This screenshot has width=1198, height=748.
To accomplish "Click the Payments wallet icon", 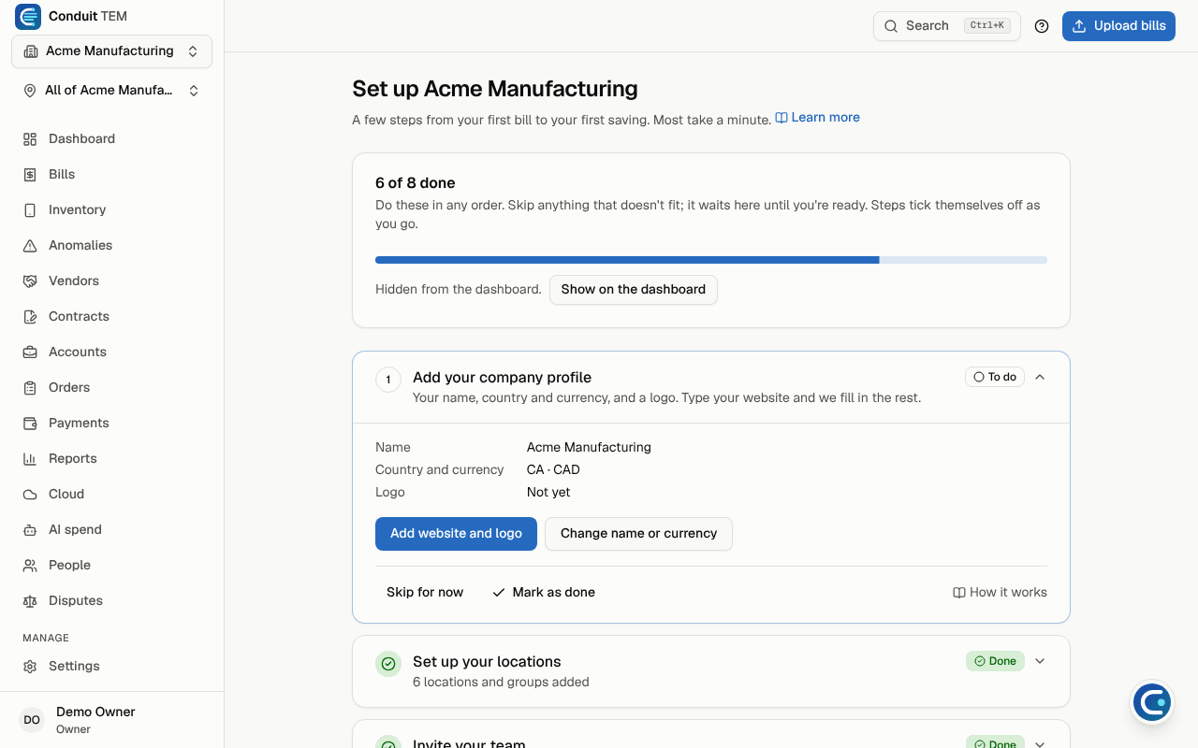I will tap(30, 423).
